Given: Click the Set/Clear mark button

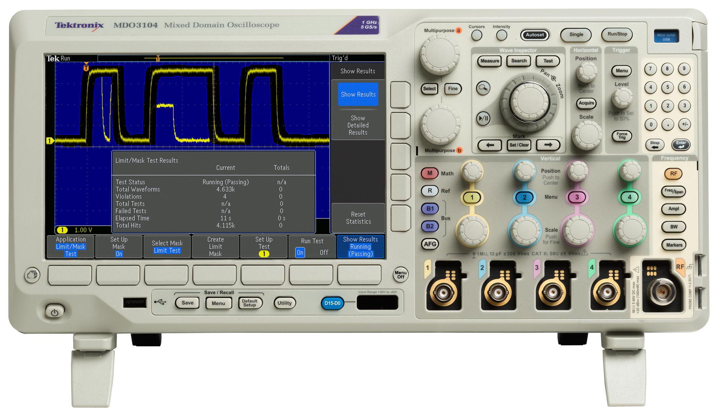Looking at the screenshot, I should 519,145.
